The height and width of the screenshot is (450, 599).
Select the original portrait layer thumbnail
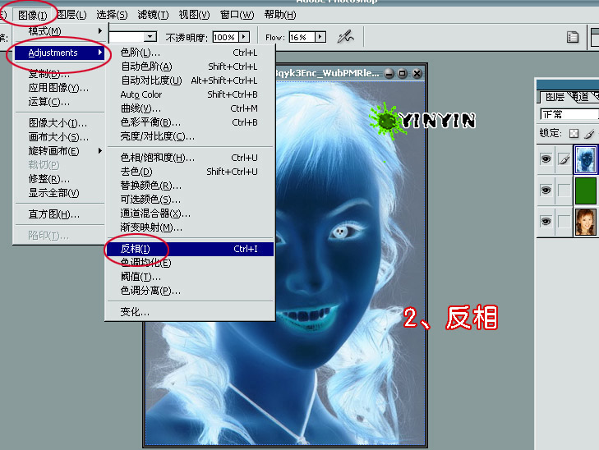[x=586, y=222]
